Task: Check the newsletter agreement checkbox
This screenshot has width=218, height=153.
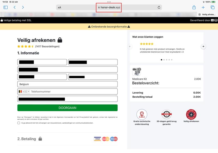Action: coord(19,123)
